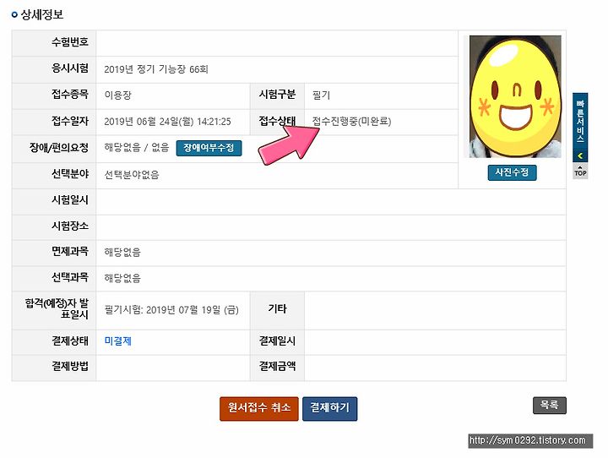Open the 빠른서비스 quick service tab
The image size is (608, 458).
point(580,122)
